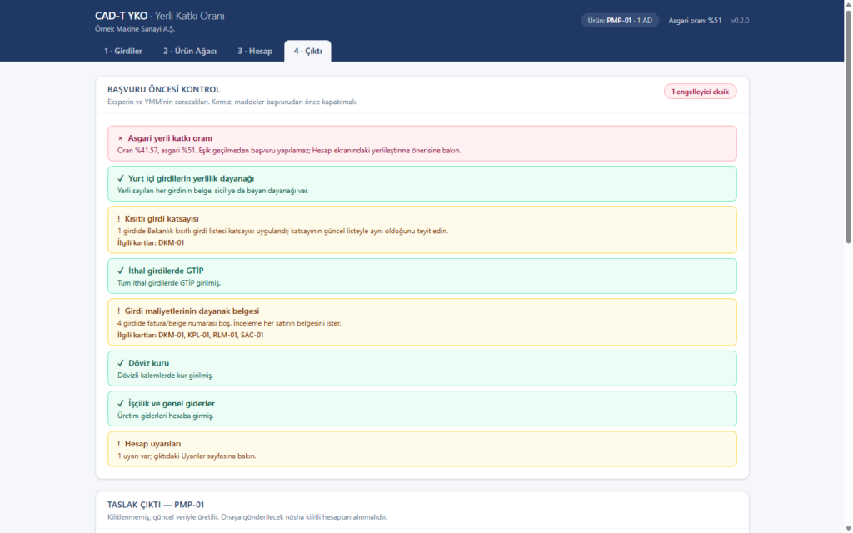This screenshot has width=853, height=533.
Task: Click the checkmark icon beside İşçilik ve genel giderler
Action: click(x=121, y=404)
